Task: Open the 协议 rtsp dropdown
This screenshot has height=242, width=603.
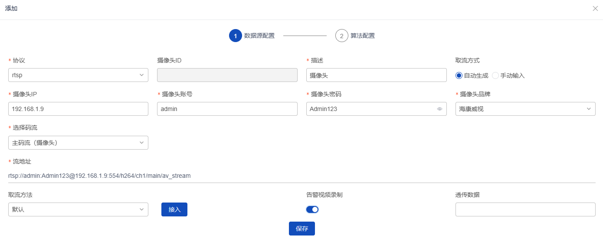Action: (x=78, y=75)
